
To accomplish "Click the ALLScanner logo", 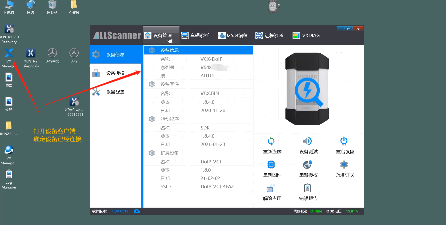I will [117, 35].
